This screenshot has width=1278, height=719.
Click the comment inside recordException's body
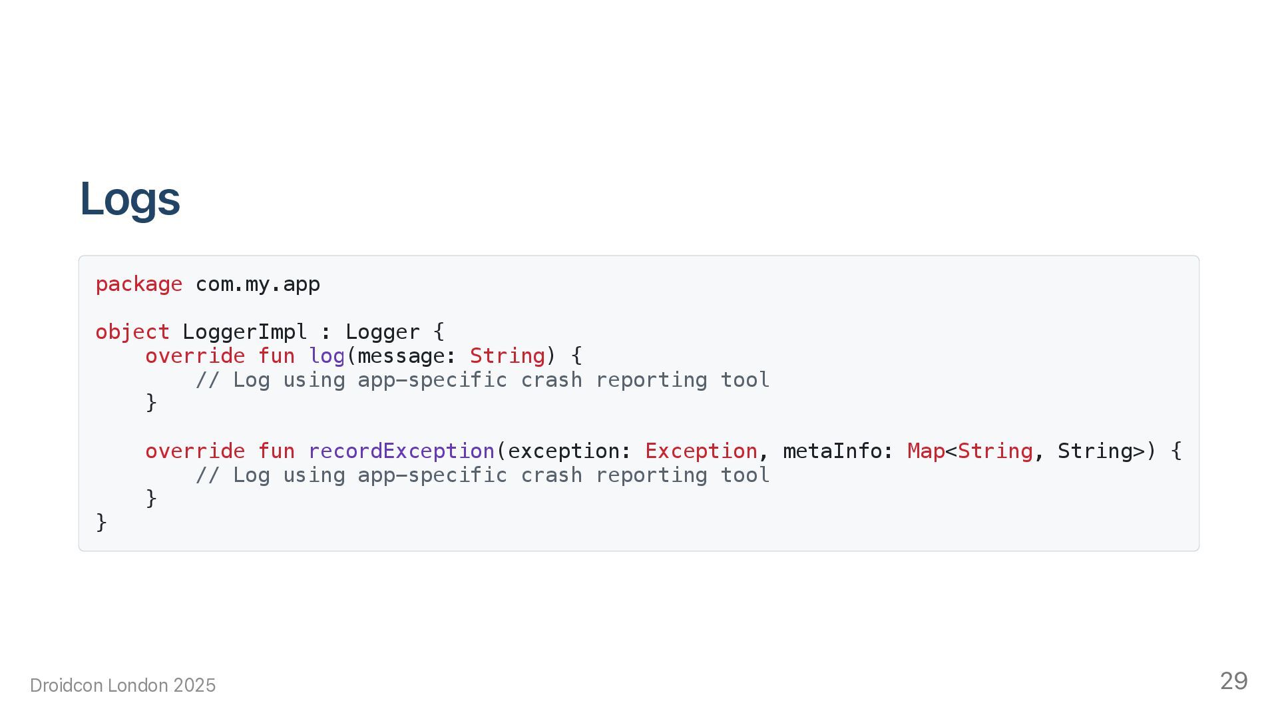coord(482,475)
